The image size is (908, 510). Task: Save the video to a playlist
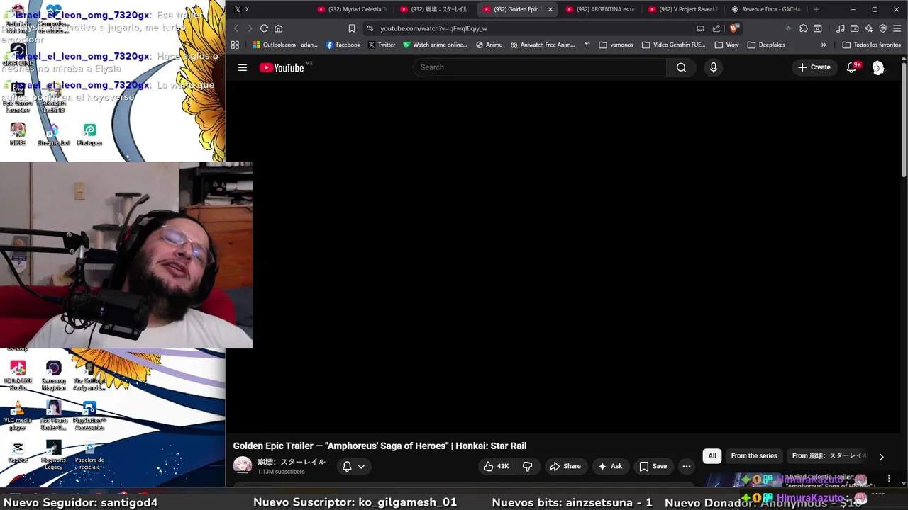(x=653, y=466)
